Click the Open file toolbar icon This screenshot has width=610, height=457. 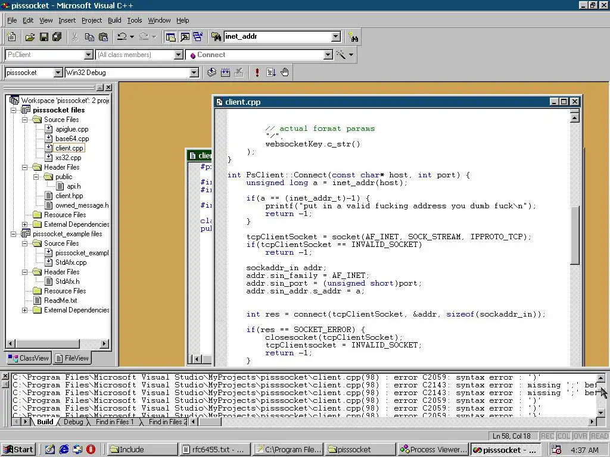[x=30, y=37]
